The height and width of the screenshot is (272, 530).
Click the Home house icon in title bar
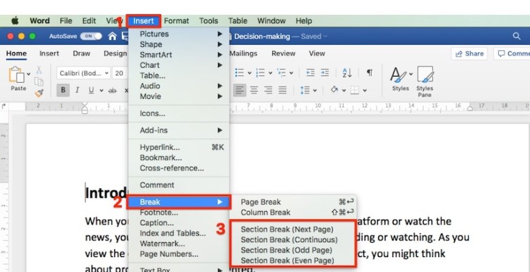click(112, 36)
